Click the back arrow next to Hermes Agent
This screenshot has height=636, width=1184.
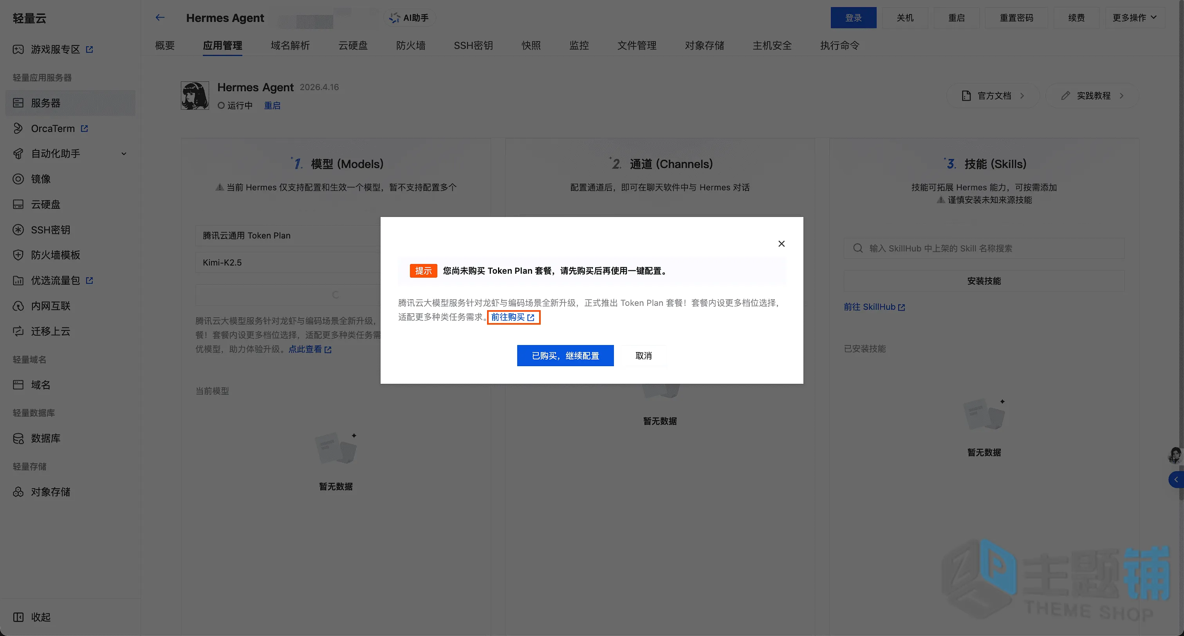(160, 18)
